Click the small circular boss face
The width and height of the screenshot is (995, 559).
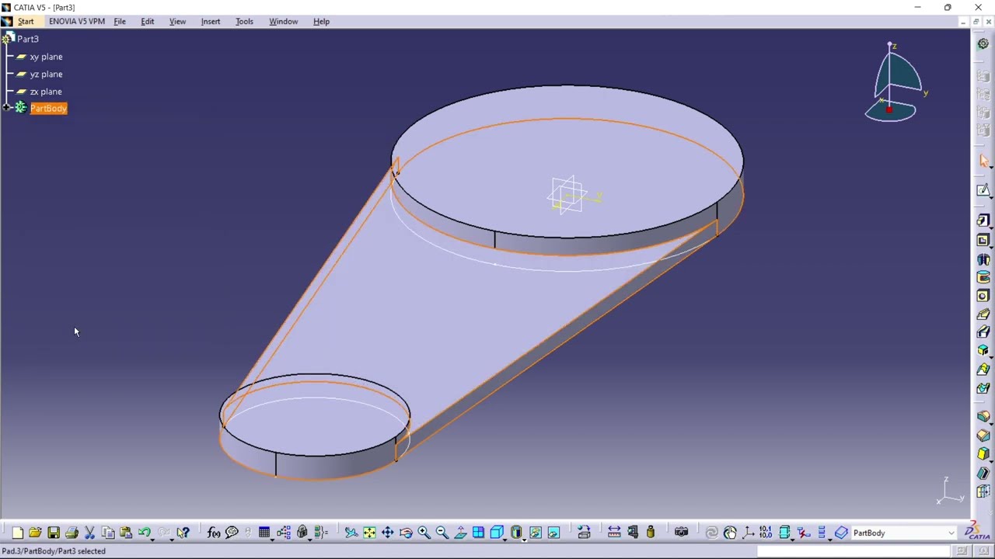click(315, 414)
